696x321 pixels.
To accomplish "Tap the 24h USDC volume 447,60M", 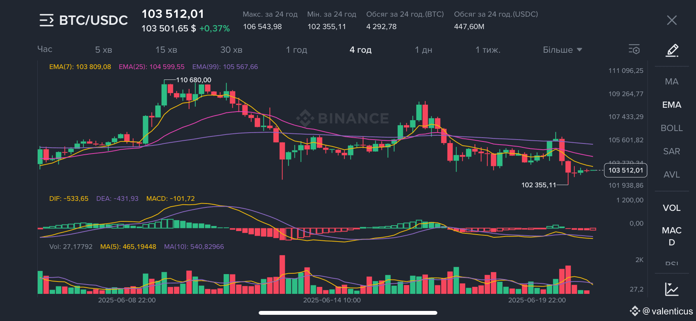I will click(469, 27).
